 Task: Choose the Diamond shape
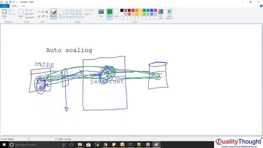pos(64,14)
